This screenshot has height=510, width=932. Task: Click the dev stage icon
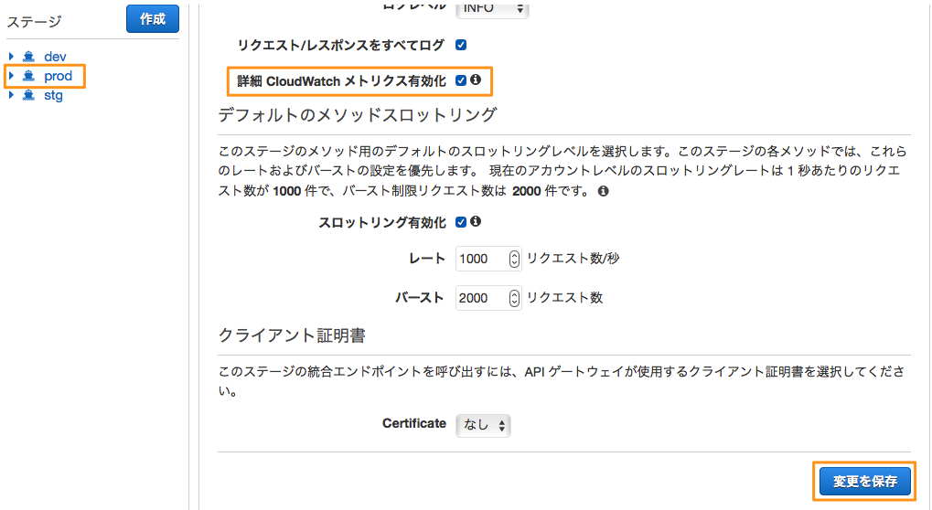(28, 57)
